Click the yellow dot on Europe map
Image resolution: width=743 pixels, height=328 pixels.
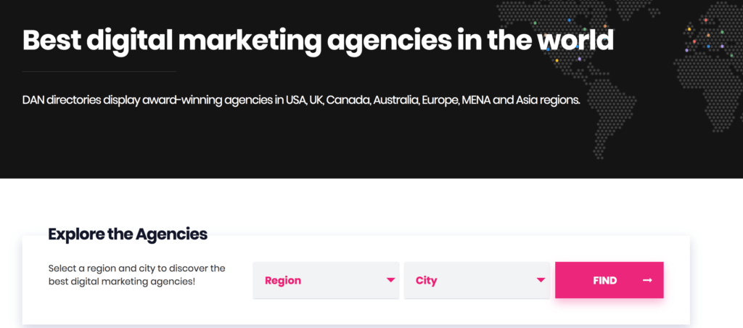click(689, 29)
